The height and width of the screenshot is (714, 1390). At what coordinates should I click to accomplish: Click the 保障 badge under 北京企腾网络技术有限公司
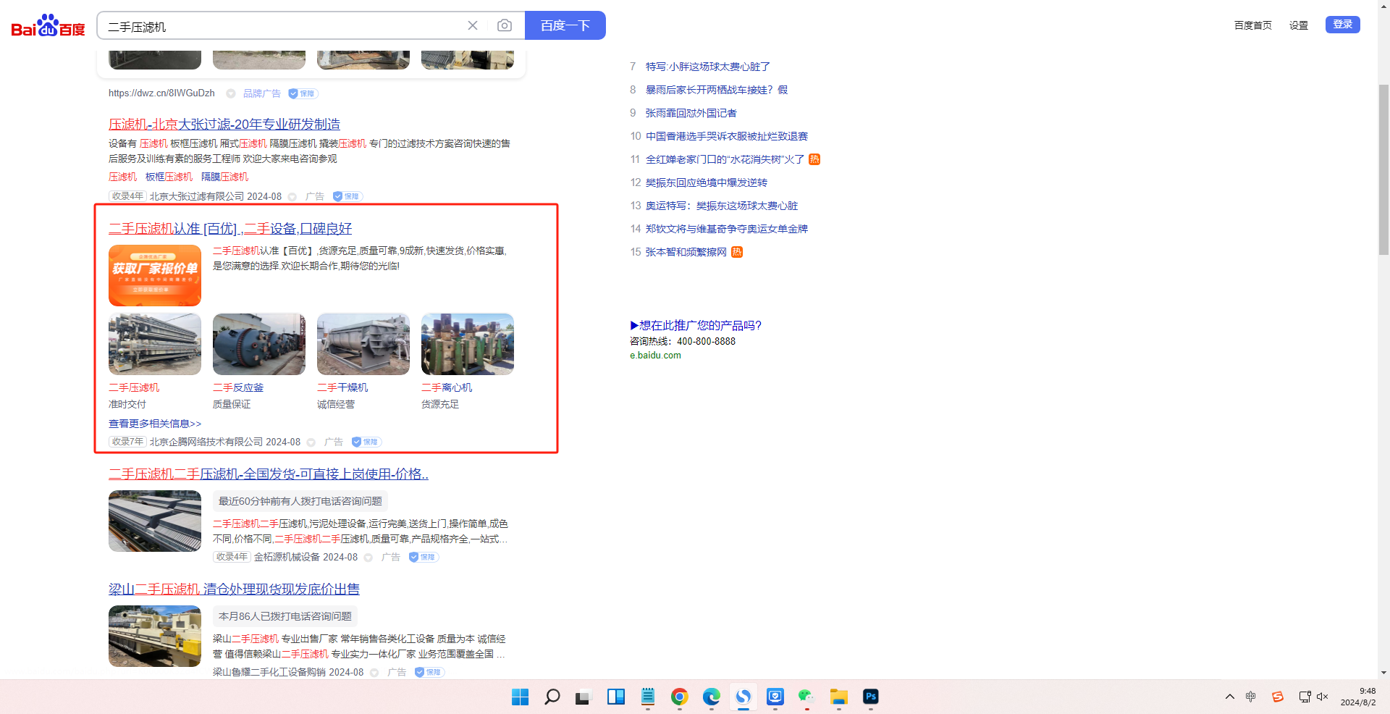coord(366,442)
